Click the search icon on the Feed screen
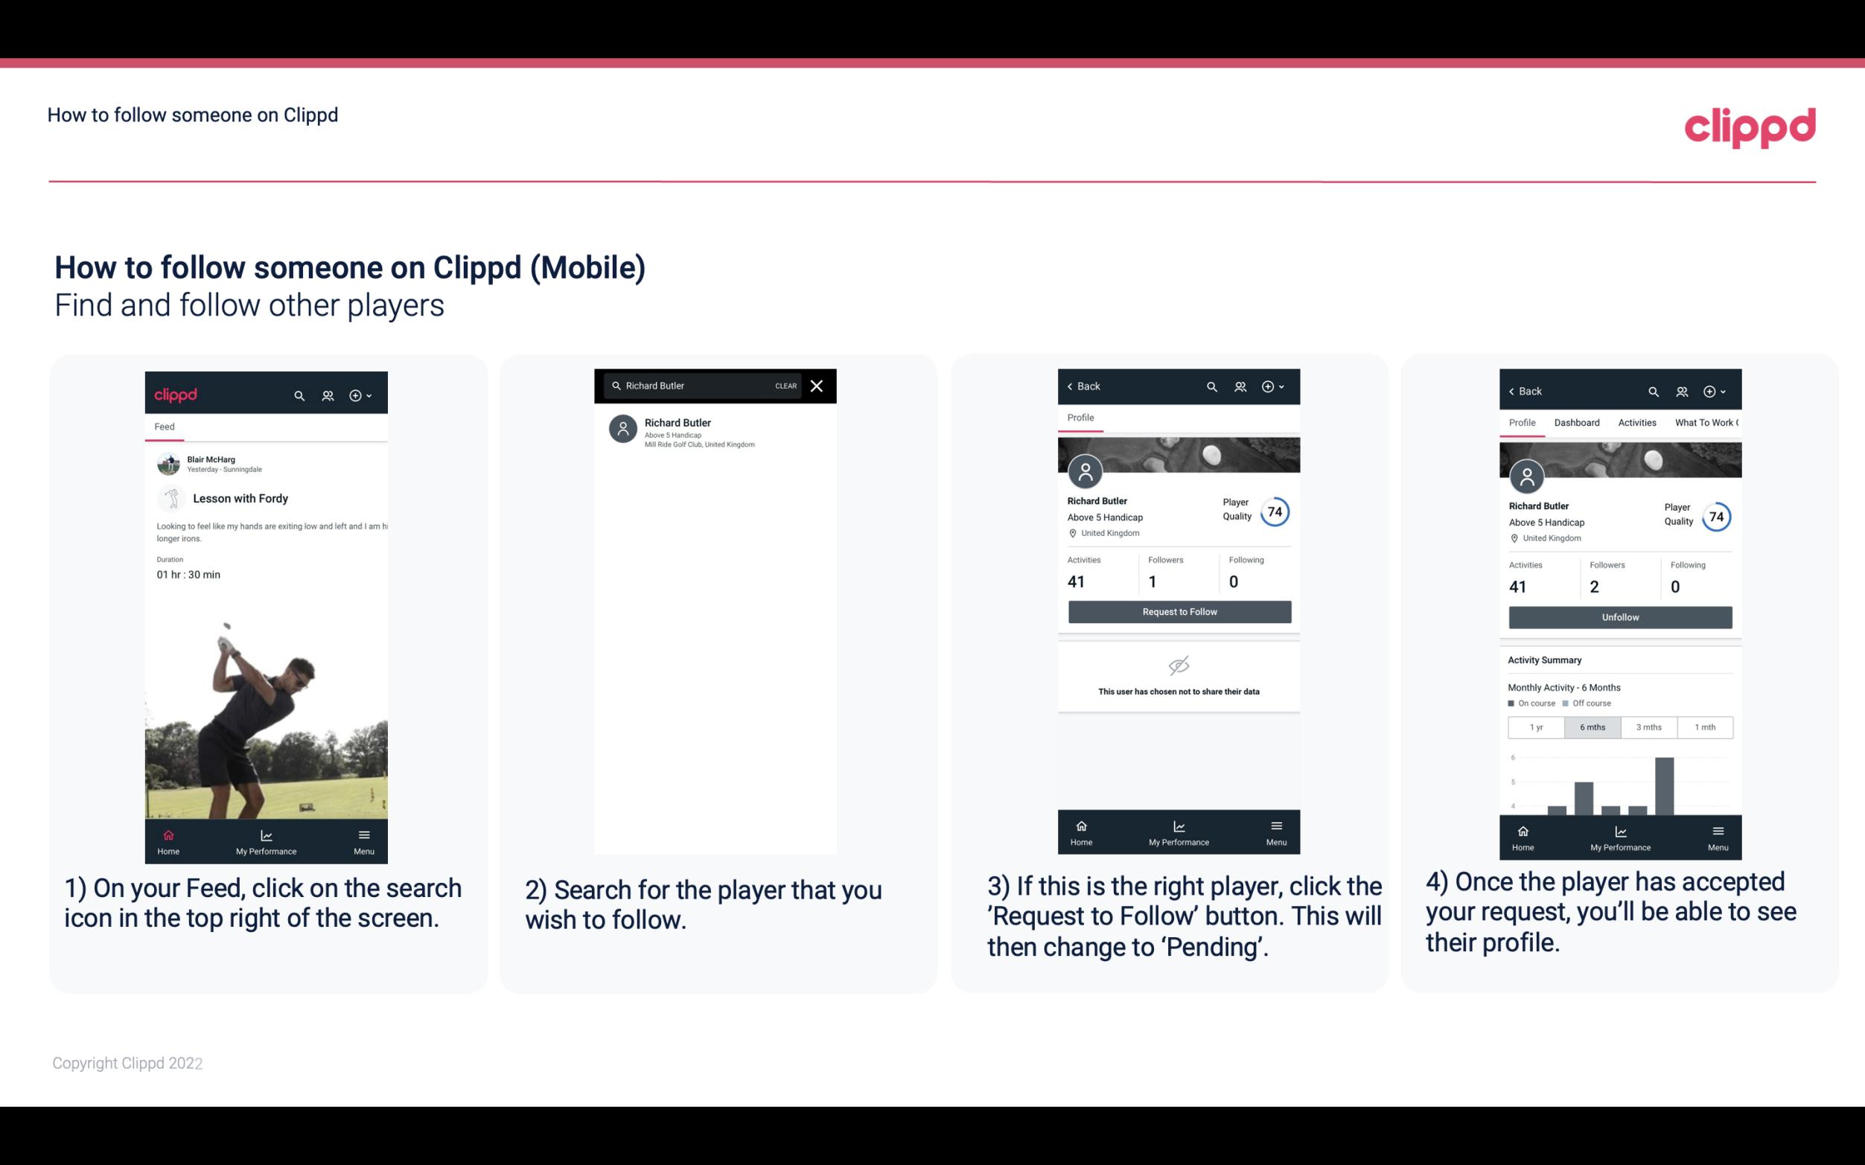The width and height of the screenshot is (1865, 1165). coord(299,395)
